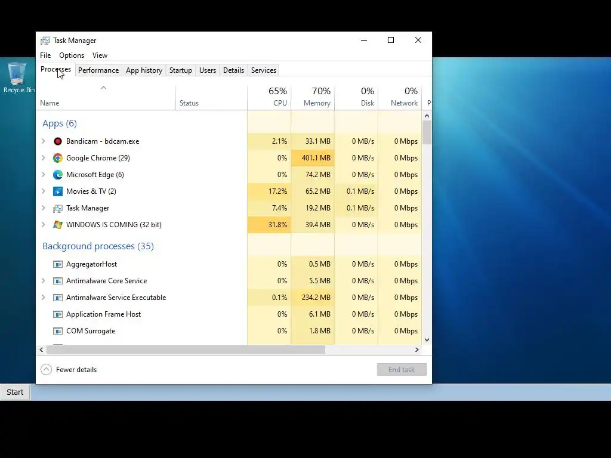Image resolution: width=611 pixels, height=458 pixels.
Task: Sort by the Network column header
Action: point(400,97)
